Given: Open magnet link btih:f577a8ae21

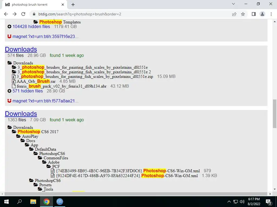Looking at the screenshot, I should click(x=45, y=101).
